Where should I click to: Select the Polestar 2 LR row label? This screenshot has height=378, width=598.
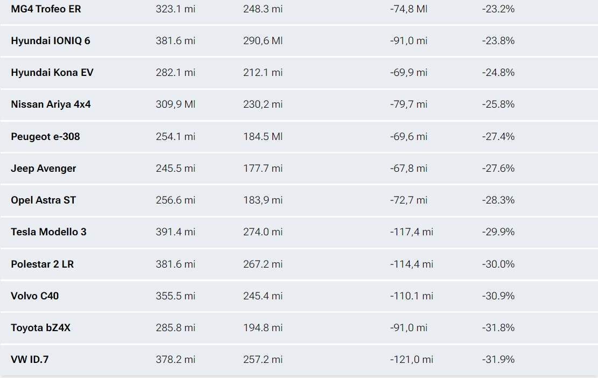[x=43, y=264]
